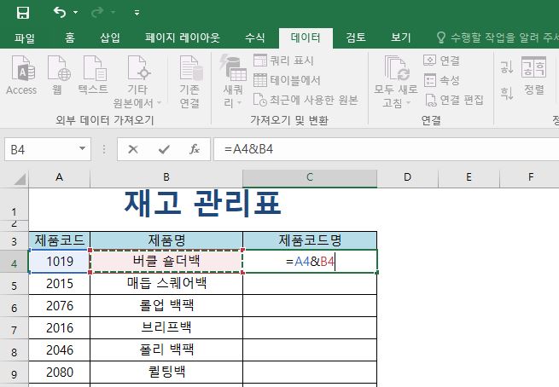Select column C header
Viewport: 559px width, 387px height.
tap(310, 177)
